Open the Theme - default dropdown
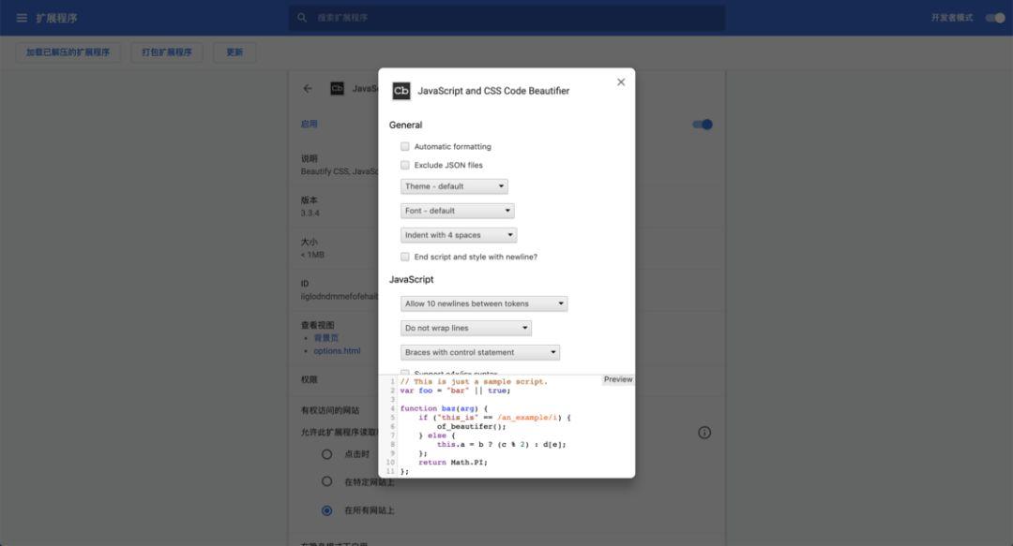Screen dimensions: 1013x546 [454, 186]
